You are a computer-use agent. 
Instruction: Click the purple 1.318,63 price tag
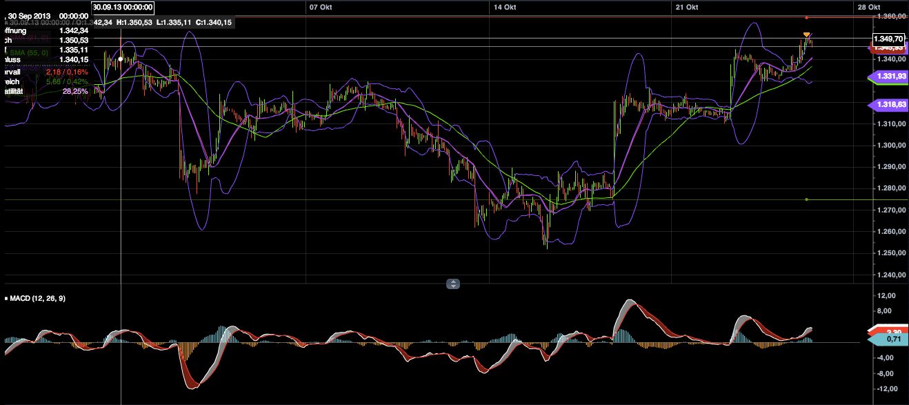tap(890, 104)
